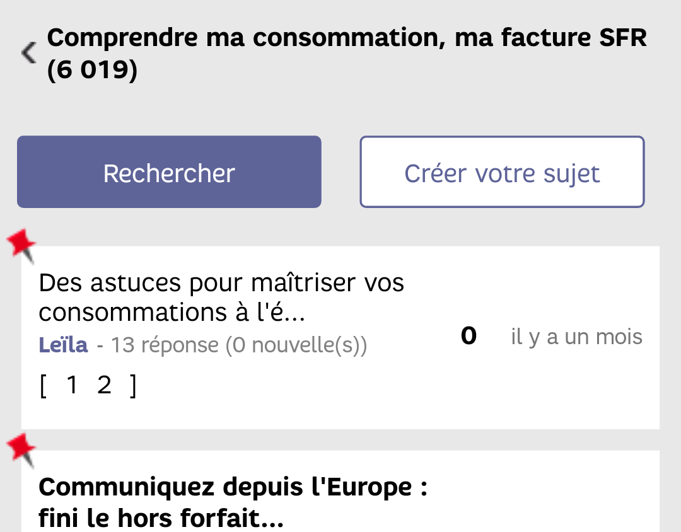681x532 pixels.
Task: Click the "fini le hors forfait..." title line
Action: (x=161, y=519)
